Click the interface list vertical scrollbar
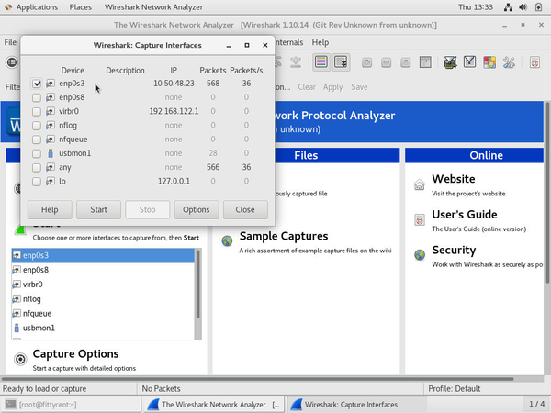The image size is (551, 413). click(x=197, y=284)
